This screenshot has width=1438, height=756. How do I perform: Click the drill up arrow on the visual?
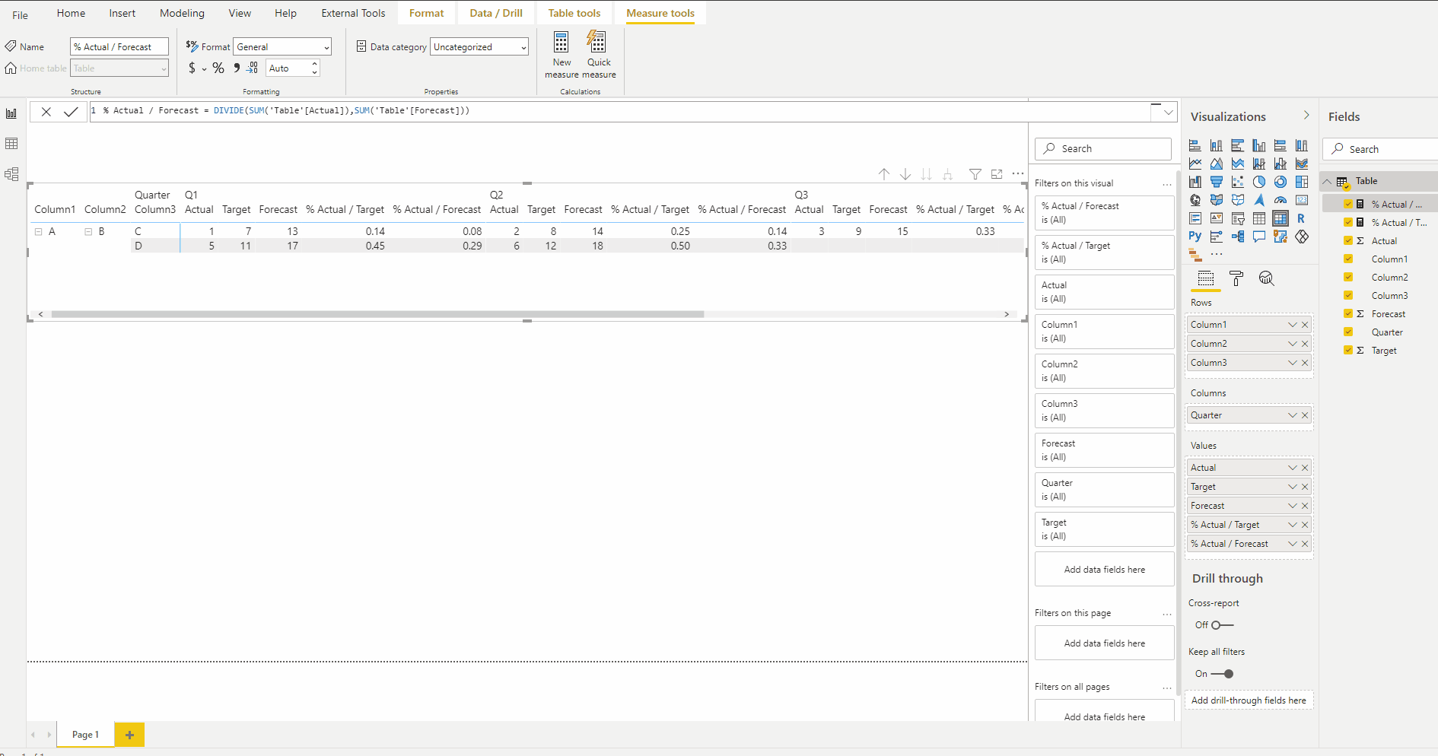coord(884,174)
